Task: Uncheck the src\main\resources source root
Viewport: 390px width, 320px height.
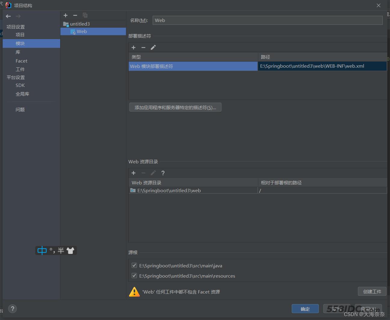Action: 134,276
